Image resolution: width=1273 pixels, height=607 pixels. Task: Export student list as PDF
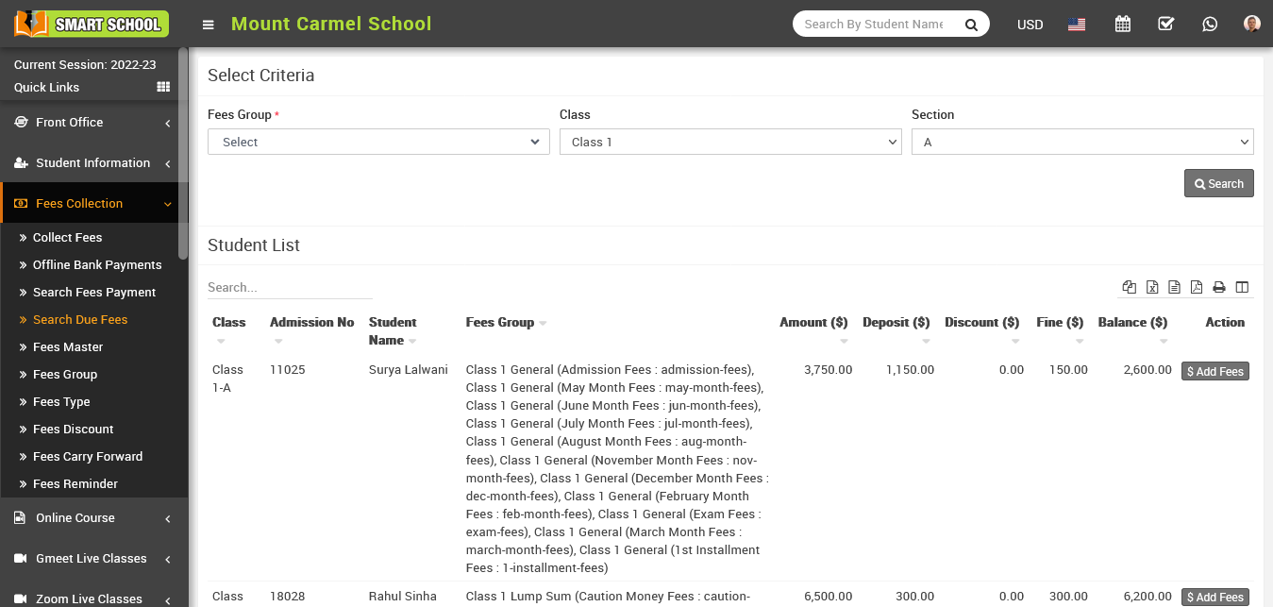1197,287
